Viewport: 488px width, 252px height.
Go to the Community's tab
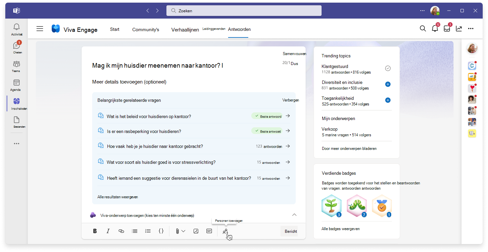[x=146, y=30]
